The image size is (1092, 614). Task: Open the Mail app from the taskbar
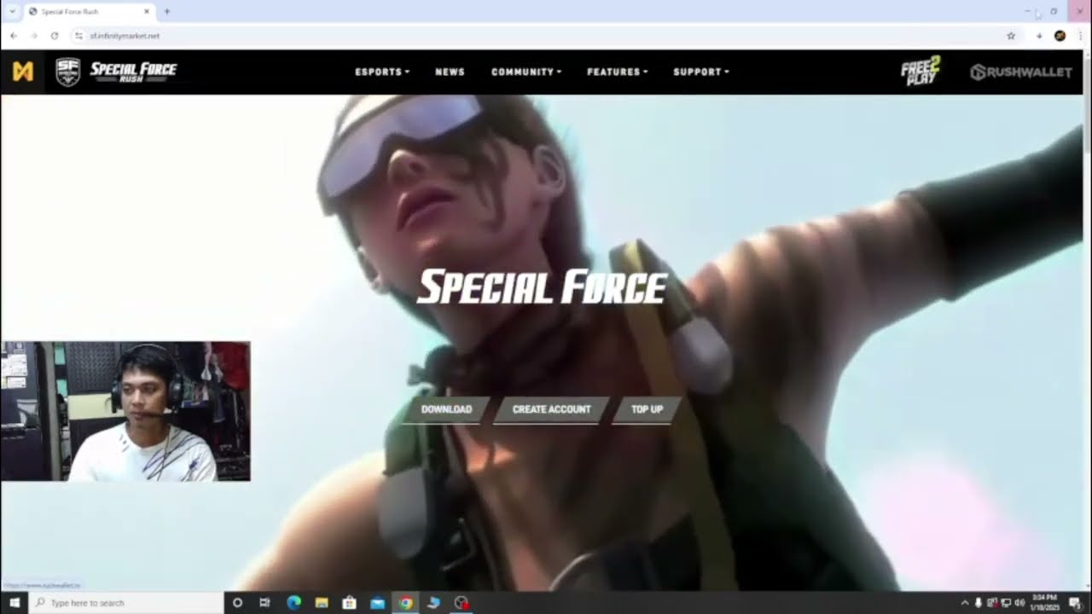377,603
